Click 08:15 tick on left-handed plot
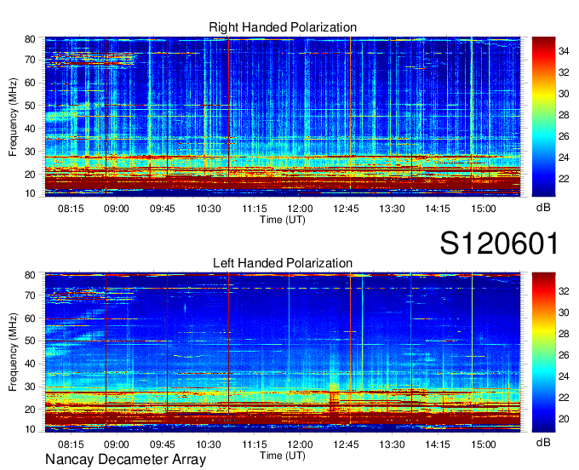579x470 pixels. 71,444
